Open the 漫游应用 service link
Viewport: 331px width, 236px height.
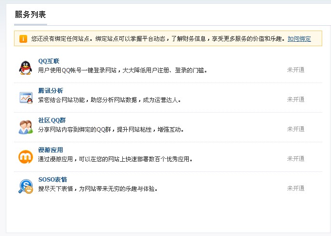pos(50,150)
